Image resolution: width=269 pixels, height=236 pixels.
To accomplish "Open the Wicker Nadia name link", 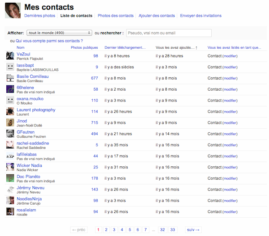I will tap(29, 165).
